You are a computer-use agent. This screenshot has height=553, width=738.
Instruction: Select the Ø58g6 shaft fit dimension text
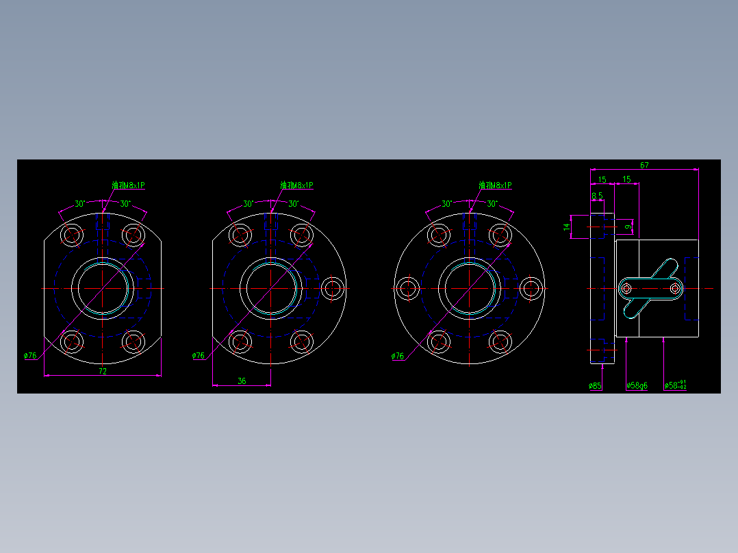[637, 384]
